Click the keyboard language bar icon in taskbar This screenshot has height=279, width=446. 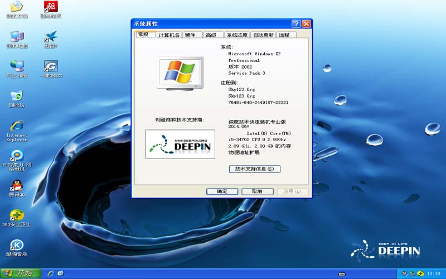(x=342, y=274)
